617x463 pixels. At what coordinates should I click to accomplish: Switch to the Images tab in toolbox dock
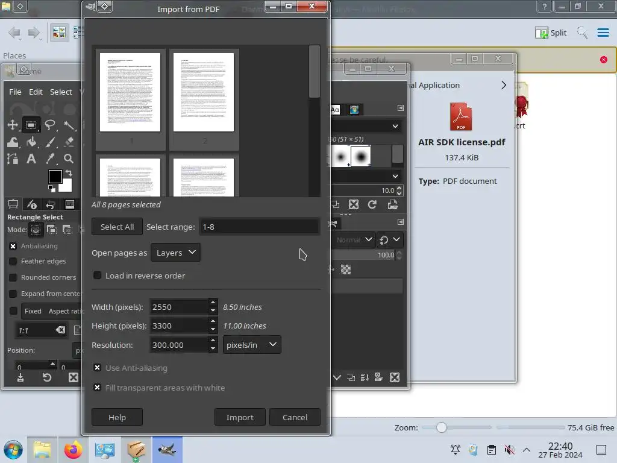70,204
